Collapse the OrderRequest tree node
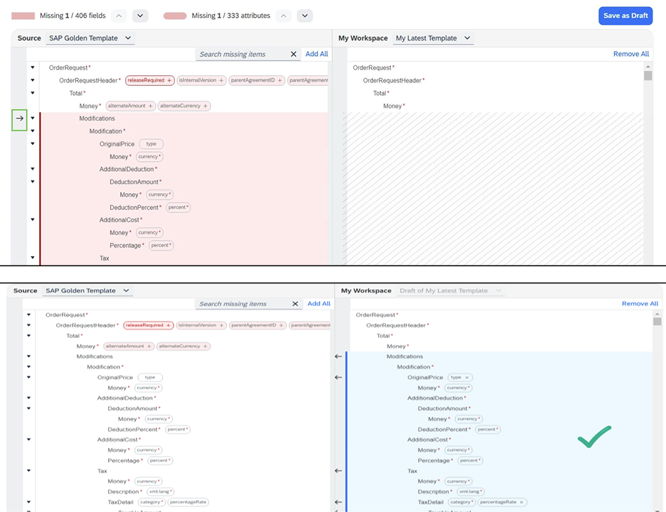Viewport: 666px width, 512px height. coord(32,67)
